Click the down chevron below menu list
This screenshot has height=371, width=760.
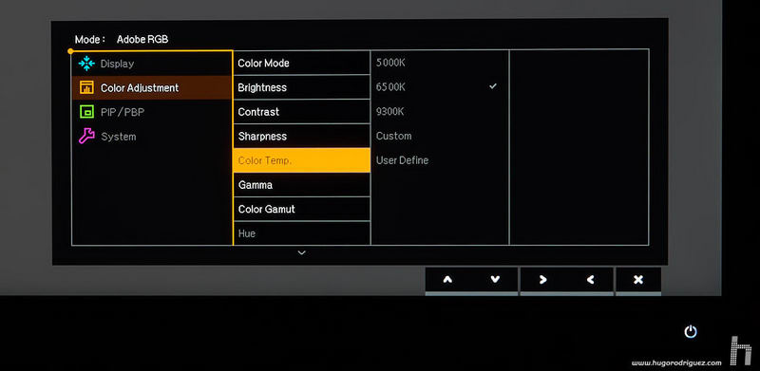(x=301, y=252)
